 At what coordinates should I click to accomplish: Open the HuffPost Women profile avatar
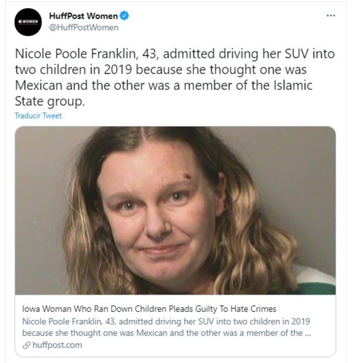point(28,22)
